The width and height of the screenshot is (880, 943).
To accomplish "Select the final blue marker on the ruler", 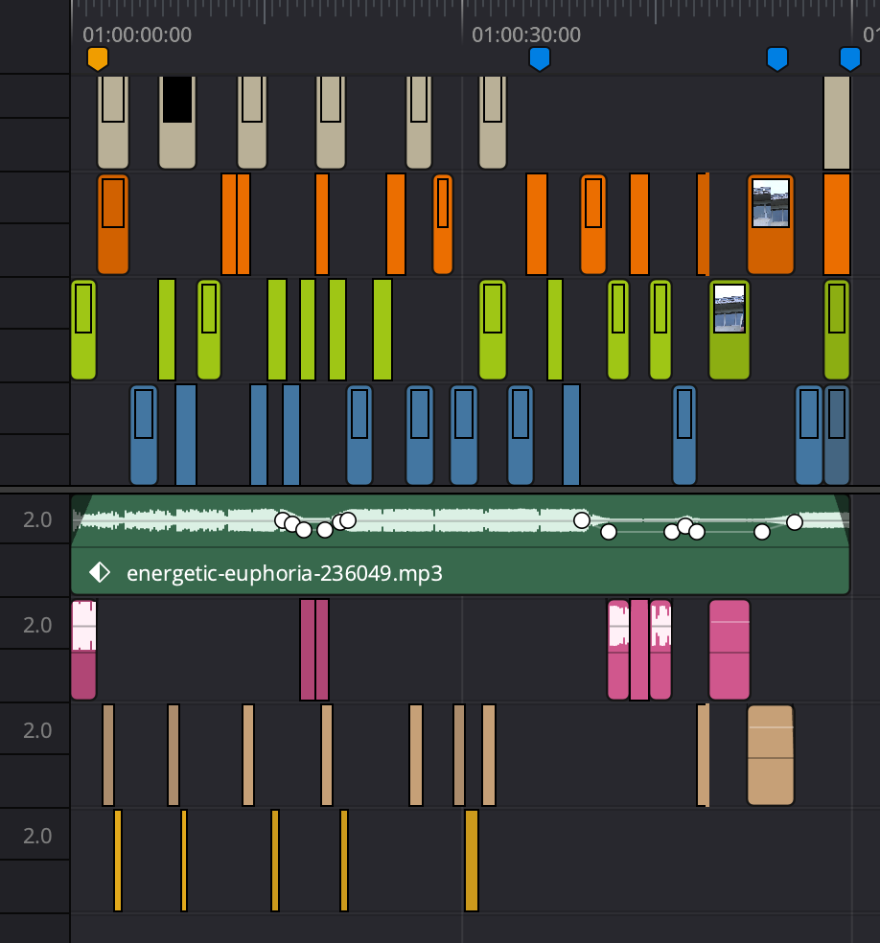I will (850, 59).
